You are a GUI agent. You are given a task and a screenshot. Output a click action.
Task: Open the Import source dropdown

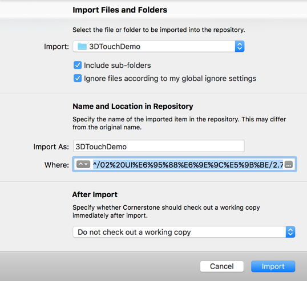click(159, 46)
